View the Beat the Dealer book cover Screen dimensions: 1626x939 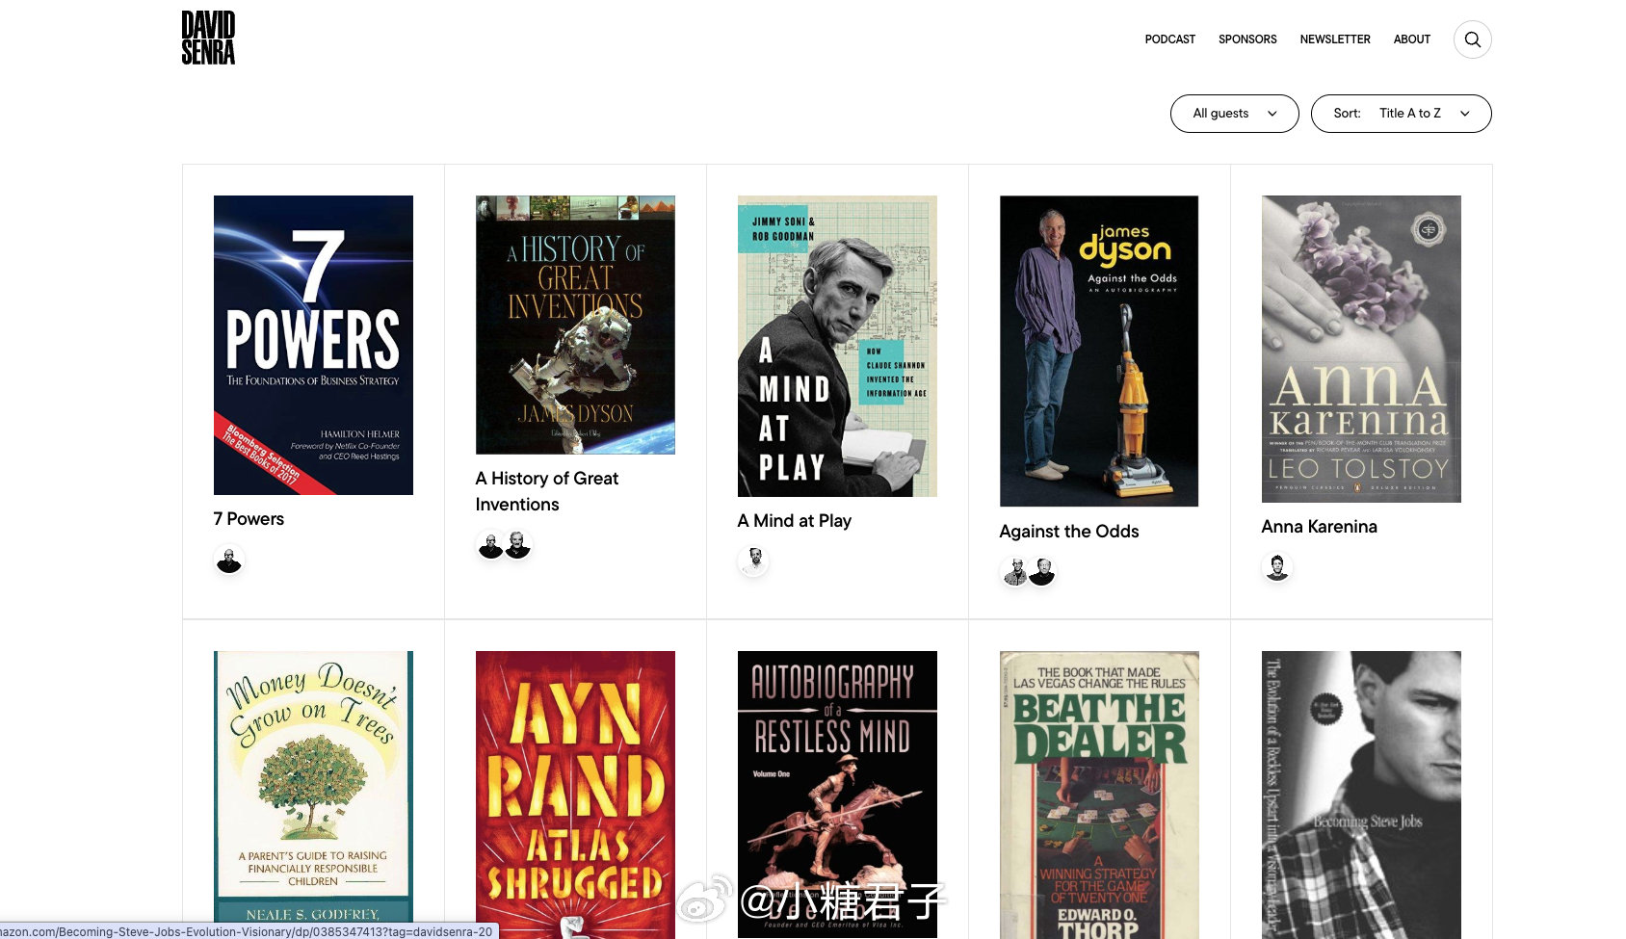click(1099, 795)
